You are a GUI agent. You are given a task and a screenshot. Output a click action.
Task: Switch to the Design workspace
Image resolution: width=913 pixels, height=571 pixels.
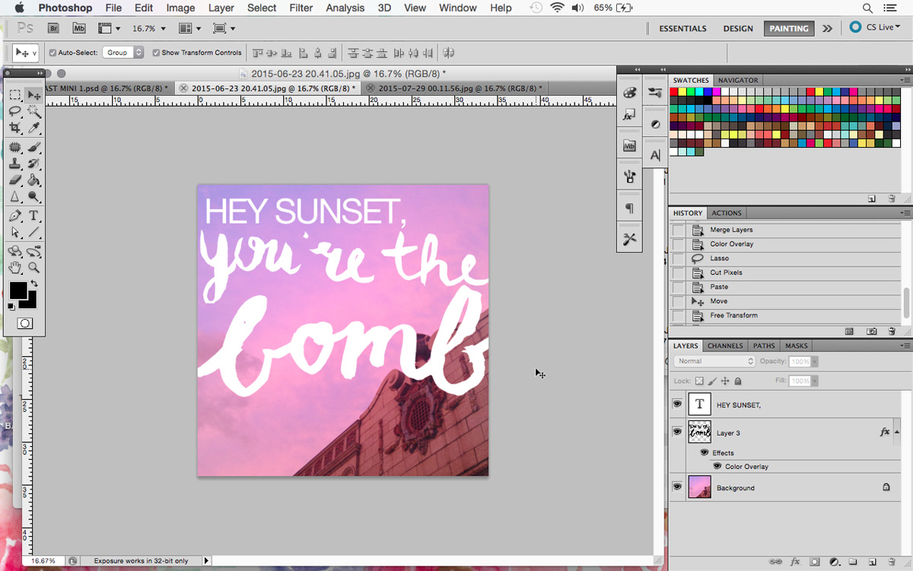tap(738, 28)
